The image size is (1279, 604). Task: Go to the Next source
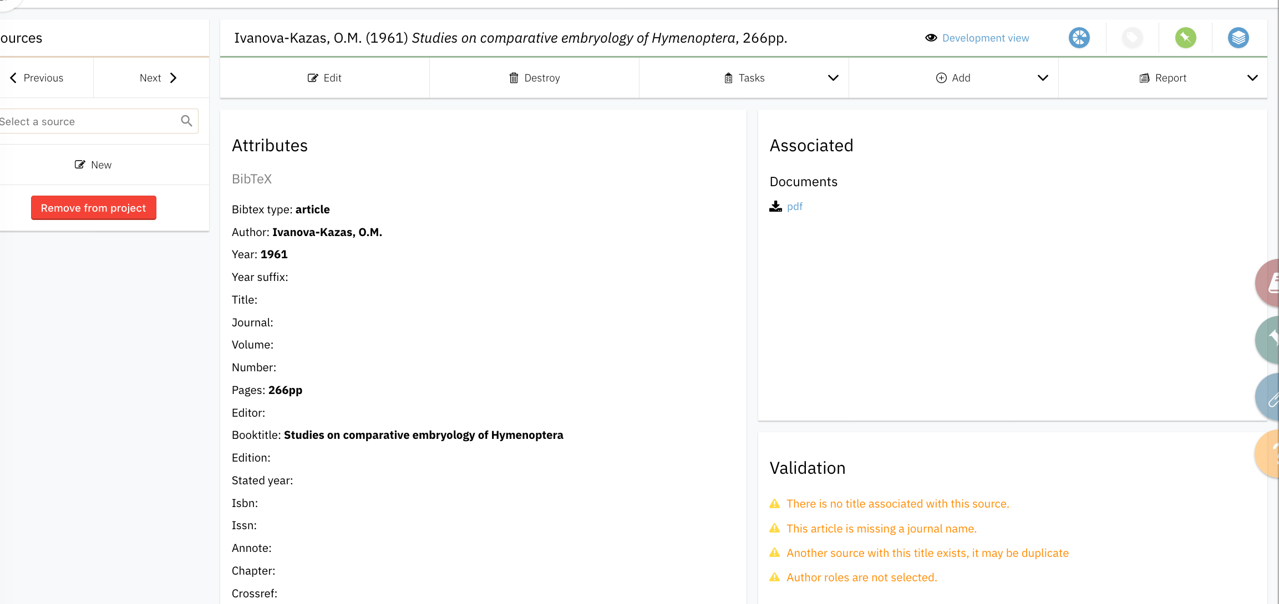[x=158, y=78]
